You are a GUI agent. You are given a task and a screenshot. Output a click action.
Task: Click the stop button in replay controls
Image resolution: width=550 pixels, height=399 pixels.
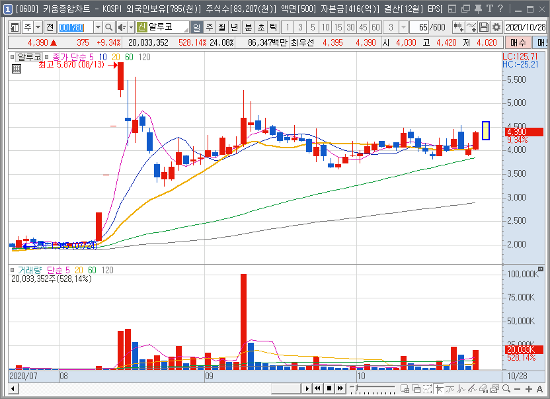tap(329, 388)
